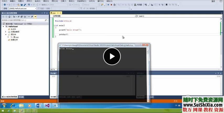Click the Home icon in Solution Explorer toolbar

(9, 17)
